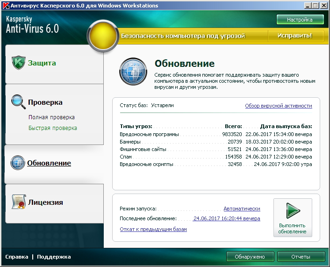Screen dimensions: 330x267
Task: Open the Лицензия section
Action: (45, 202)
